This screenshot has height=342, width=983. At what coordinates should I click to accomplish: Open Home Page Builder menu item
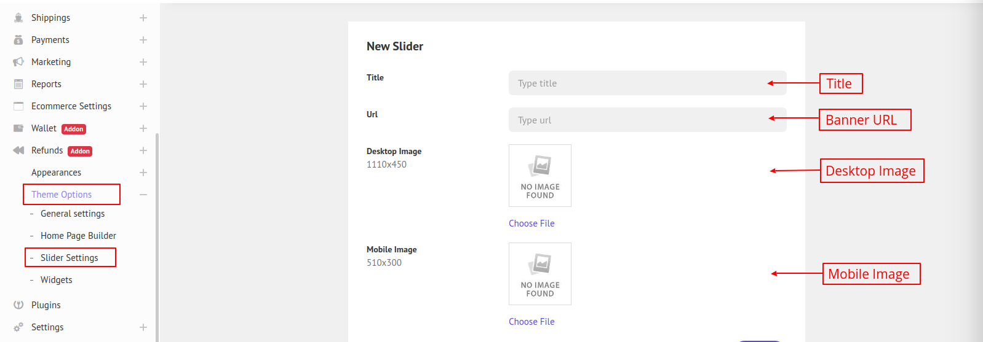click(x=78, y=236)
